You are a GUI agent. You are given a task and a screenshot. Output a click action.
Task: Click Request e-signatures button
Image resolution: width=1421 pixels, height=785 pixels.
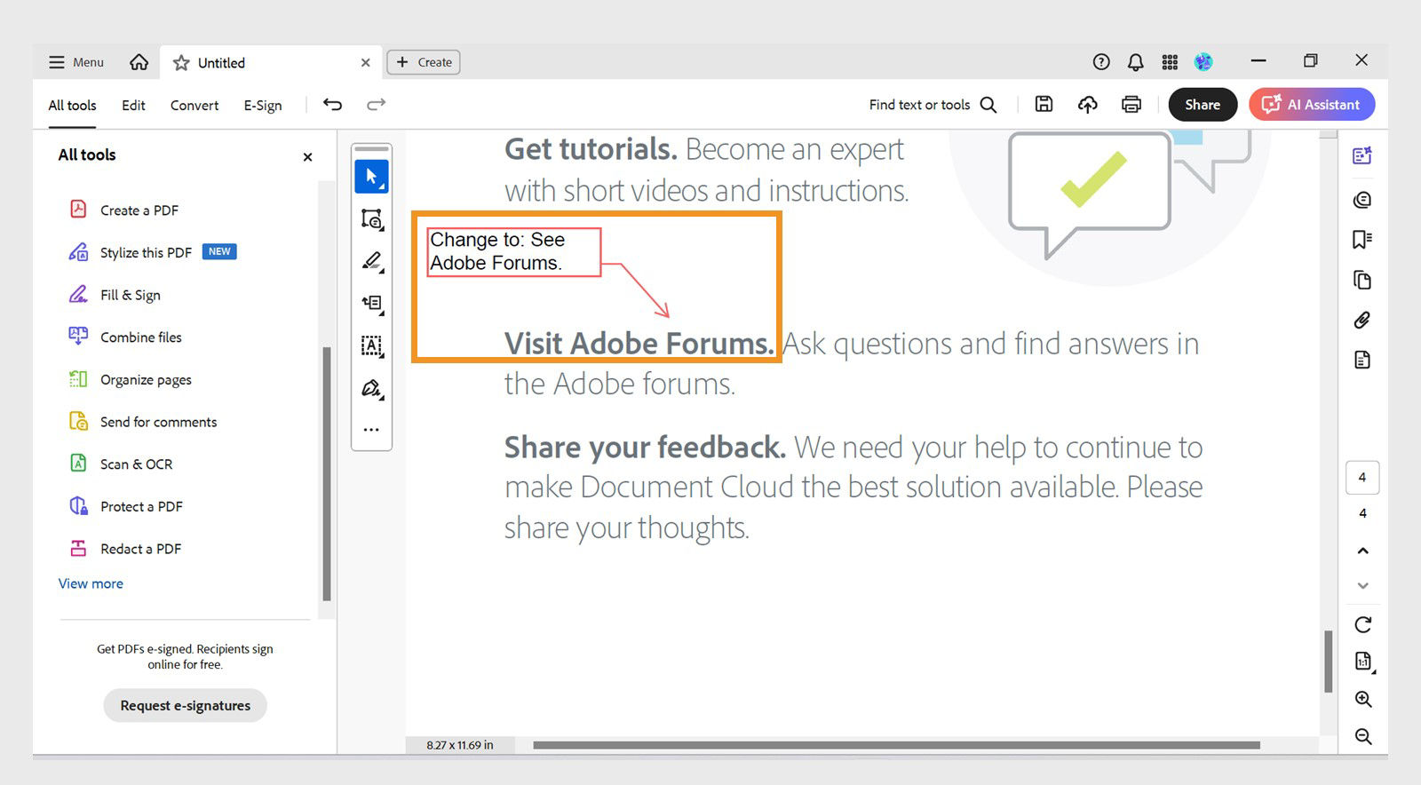point(186,705)
